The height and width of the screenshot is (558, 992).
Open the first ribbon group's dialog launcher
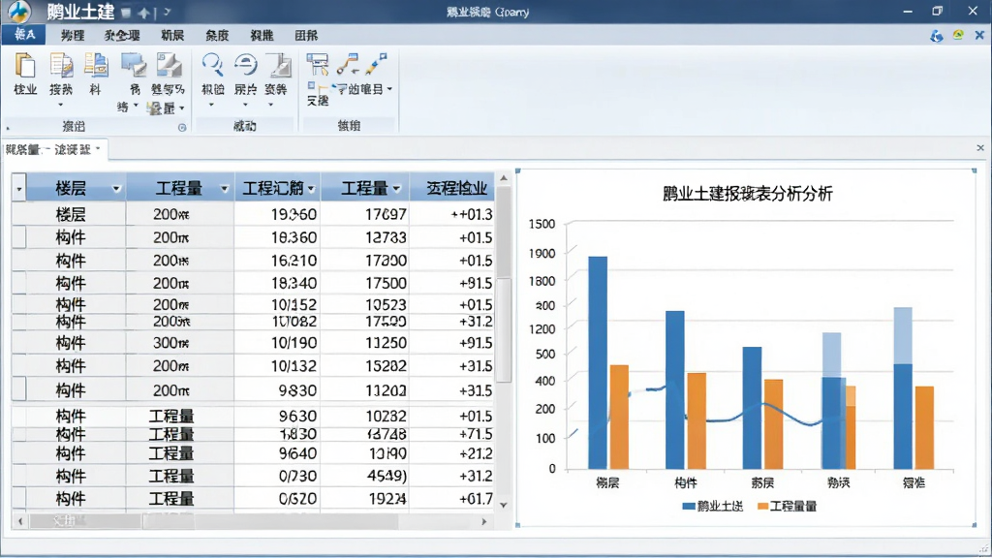coord(182,127)
